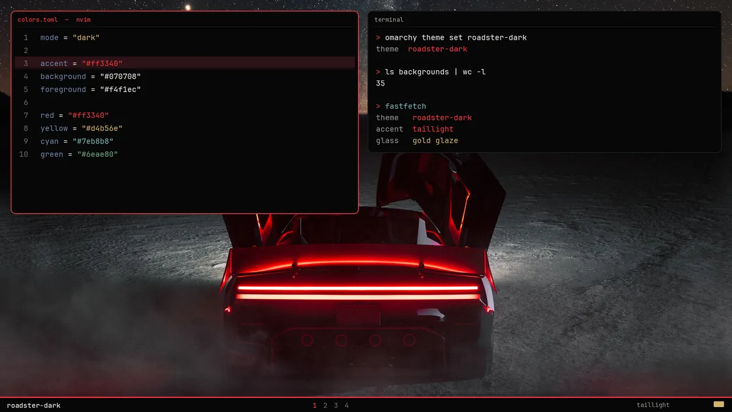Click the red key on line 7

point(48,115)
